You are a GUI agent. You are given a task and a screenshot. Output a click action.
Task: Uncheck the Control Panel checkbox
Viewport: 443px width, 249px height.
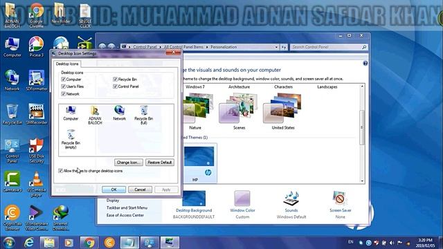click(115, 86)
